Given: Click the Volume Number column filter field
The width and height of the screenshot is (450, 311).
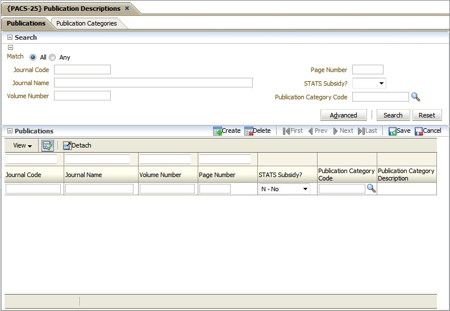Looking at the screenshot, I should [x=165, y=159].
